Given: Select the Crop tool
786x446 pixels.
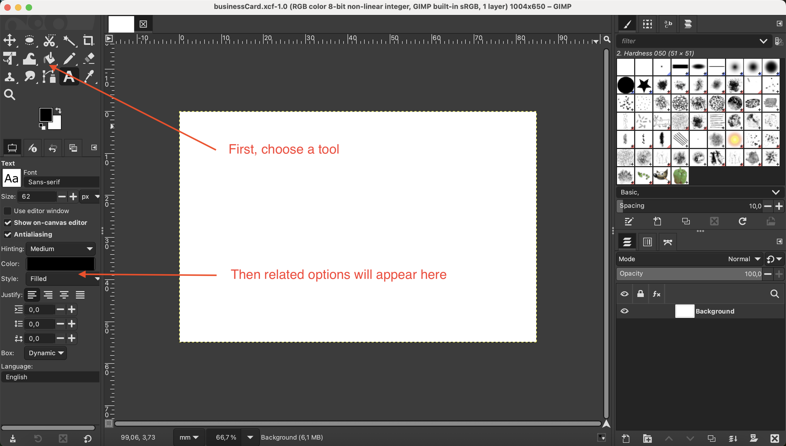Looking at the screenshot, I should 88,40.
